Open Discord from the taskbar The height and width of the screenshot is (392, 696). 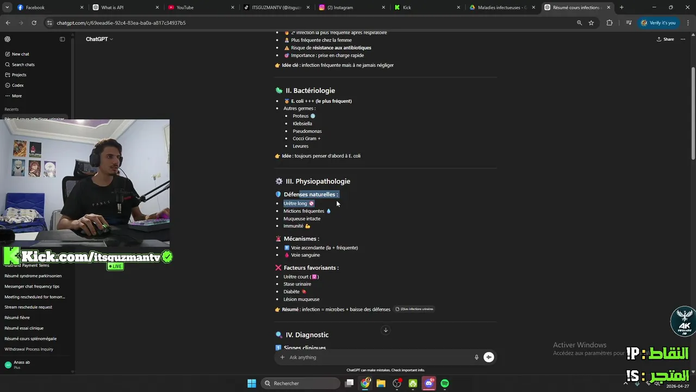pyautogui.click(x=429, y=383)
